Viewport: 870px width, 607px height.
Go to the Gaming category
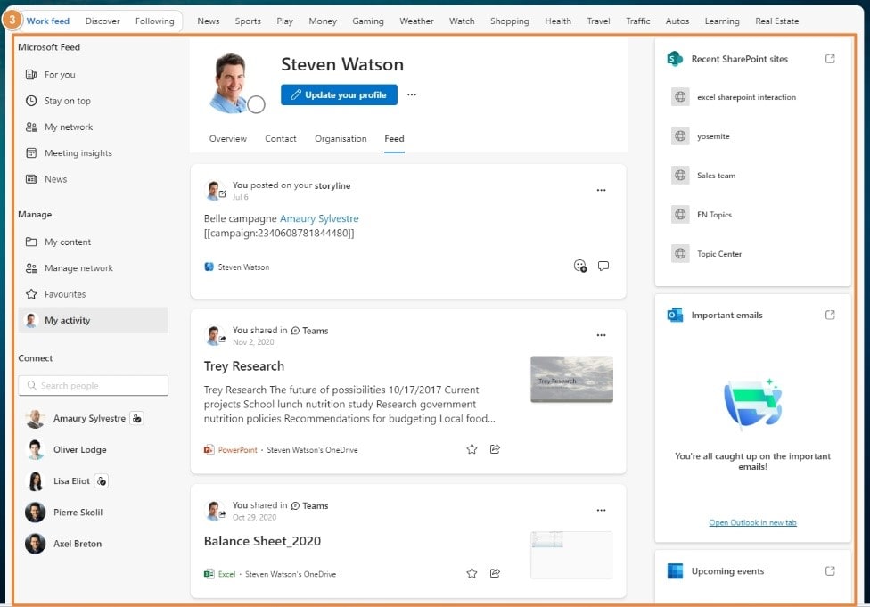(x=368, y=21)
